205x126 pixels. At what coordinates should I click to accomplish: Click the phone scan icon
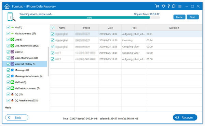click(x=11, y=17)
